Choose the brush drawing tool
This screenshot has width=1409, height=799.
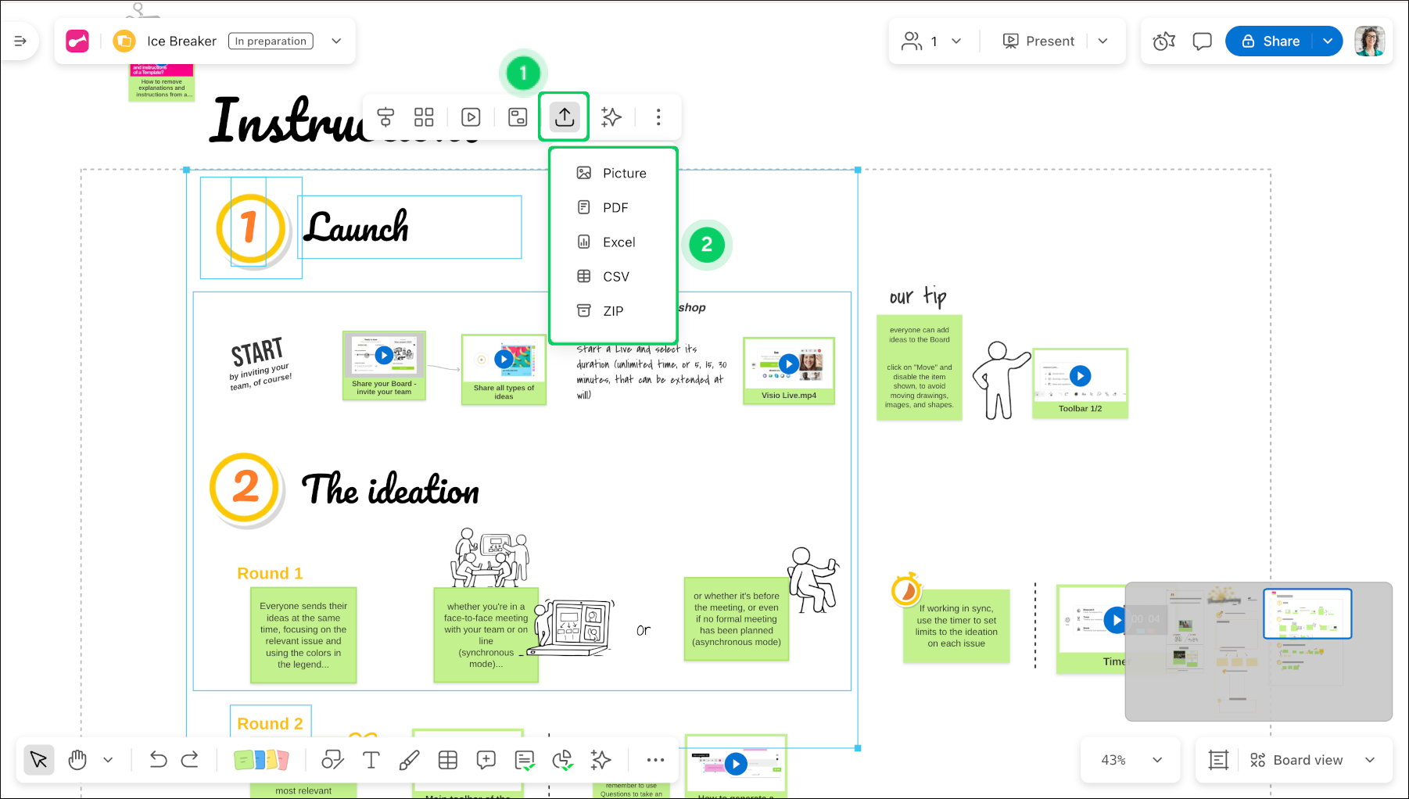tap(409, 760)
